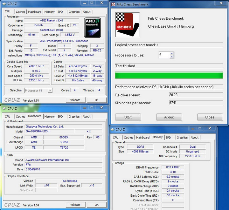Minimize the Memory CPU-Z window
The image size is (229, 210).
[193, 129]
